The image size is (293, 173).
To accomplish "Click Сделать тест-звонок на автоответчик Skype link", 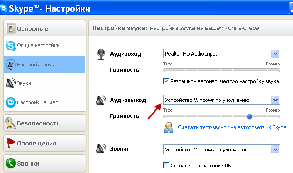I will point(232,128).
